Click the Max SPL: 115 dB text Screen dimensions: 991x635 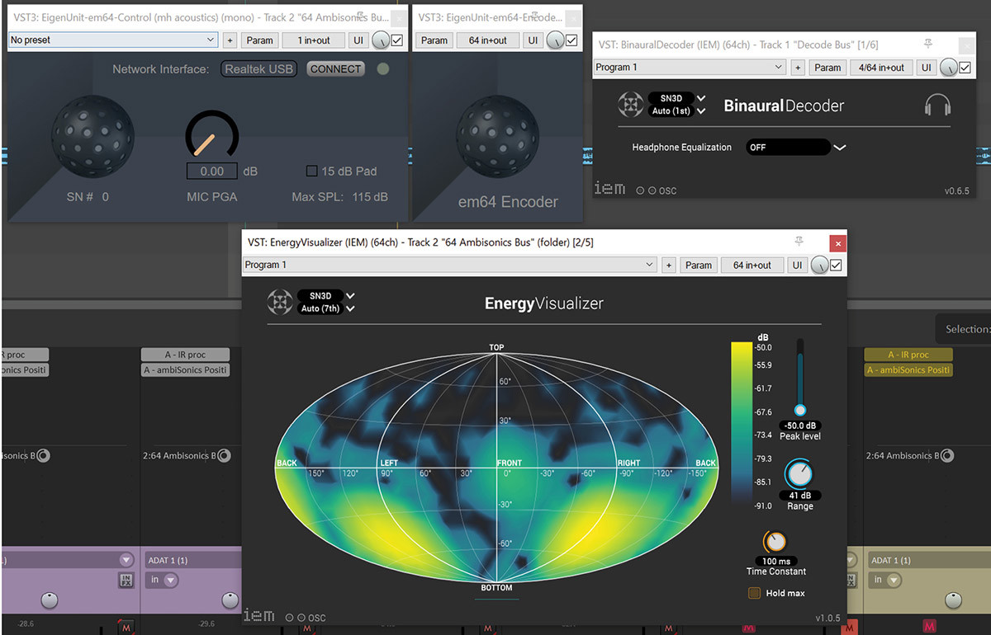pyautogui.click(x=339, y=197)
